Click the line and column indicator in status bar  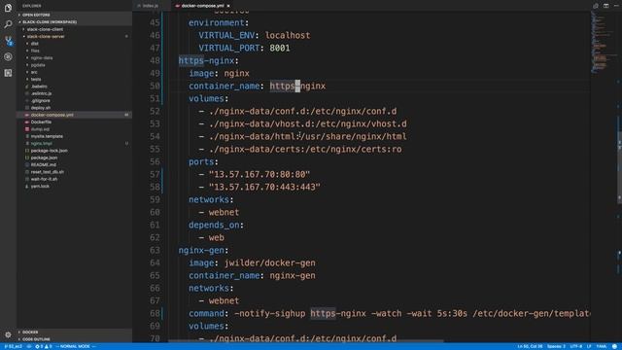click(x=530, y=346)
